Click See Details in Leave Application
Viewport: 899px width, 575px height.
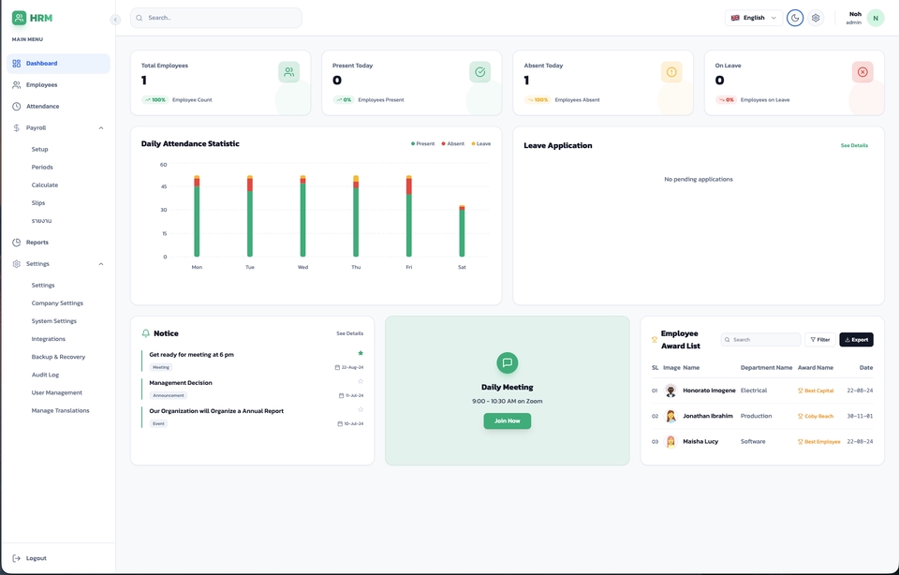pos(853,145)
